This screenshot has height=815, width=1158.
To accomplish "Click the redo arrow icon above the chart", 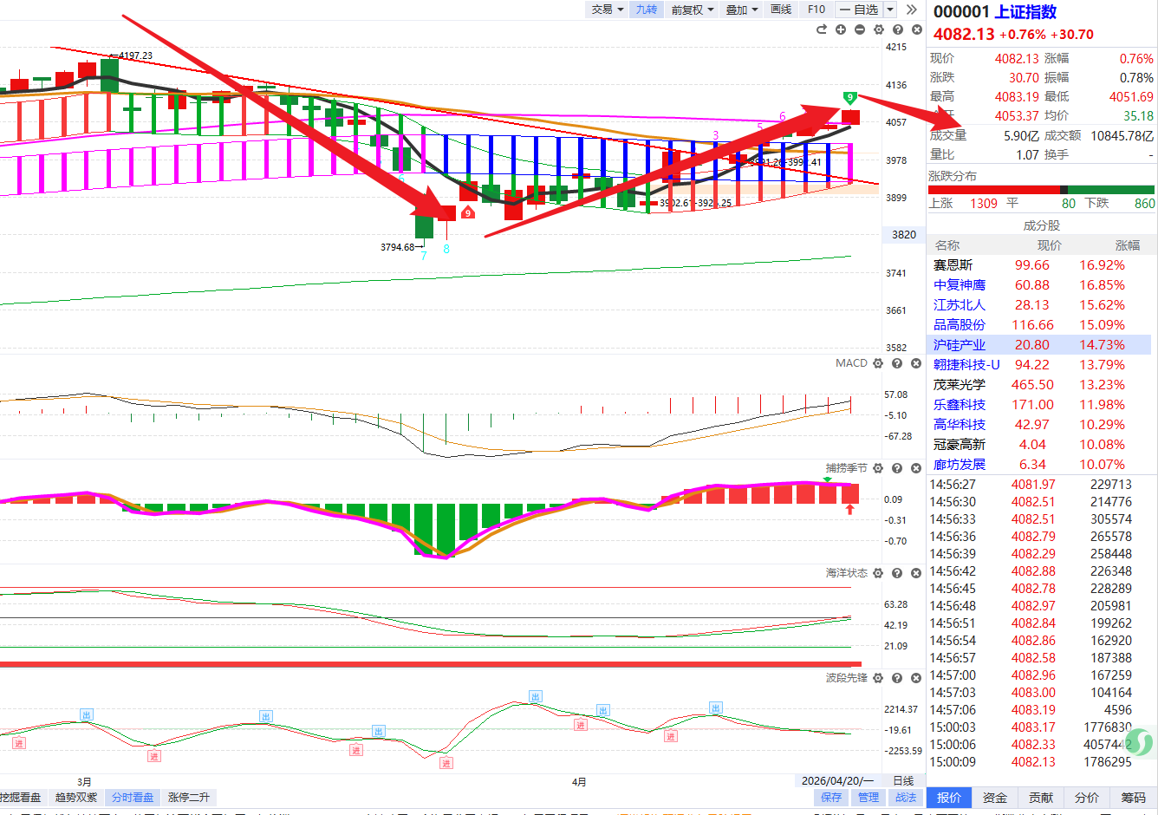I will 821,29.
